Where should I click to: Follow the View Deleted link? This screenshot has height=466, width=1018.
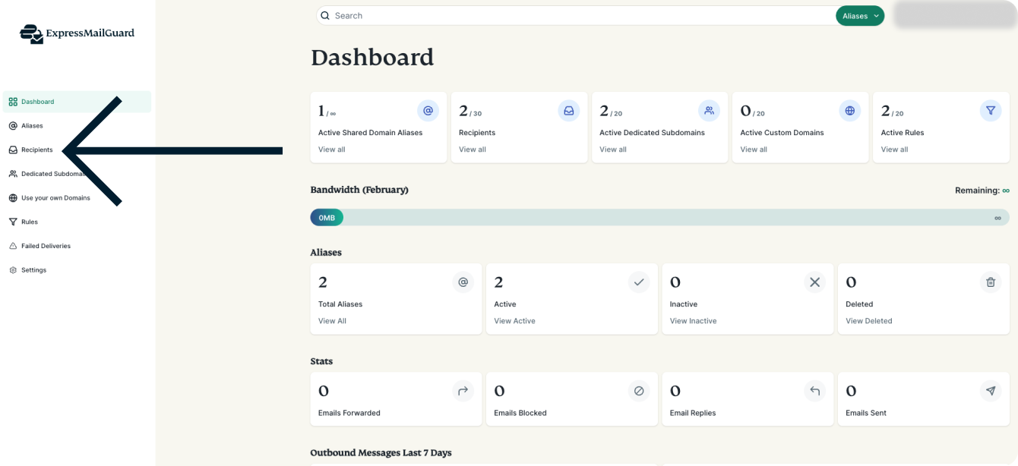tap(869, 321)
